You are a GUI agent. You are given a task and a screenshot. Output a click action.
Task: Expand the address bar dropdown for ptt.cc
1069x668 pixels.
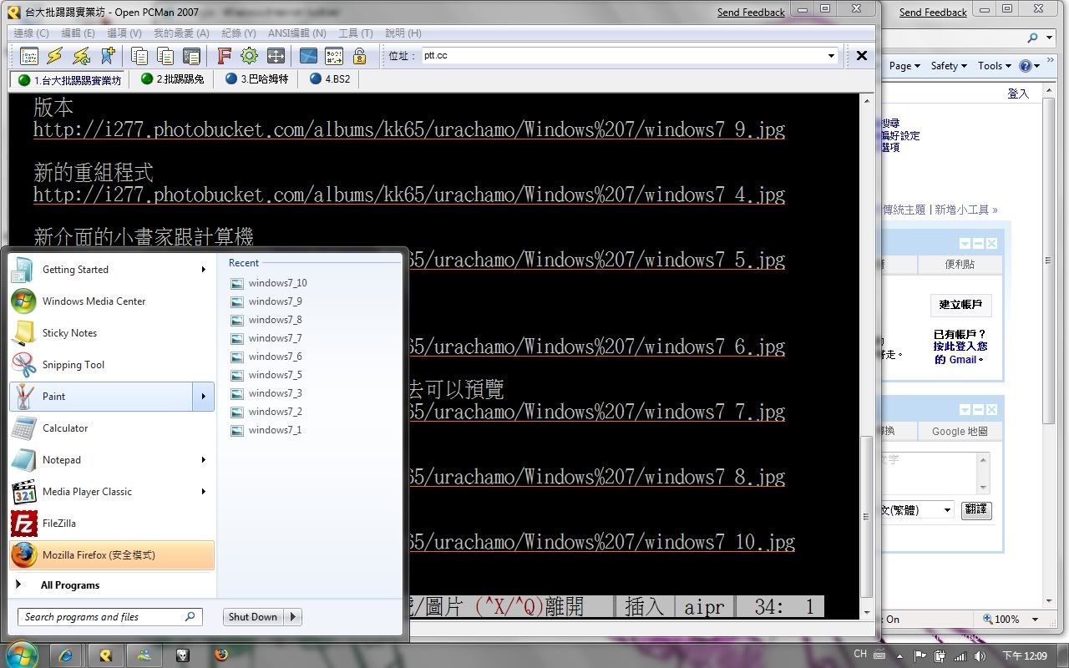[x=831, y=56]
